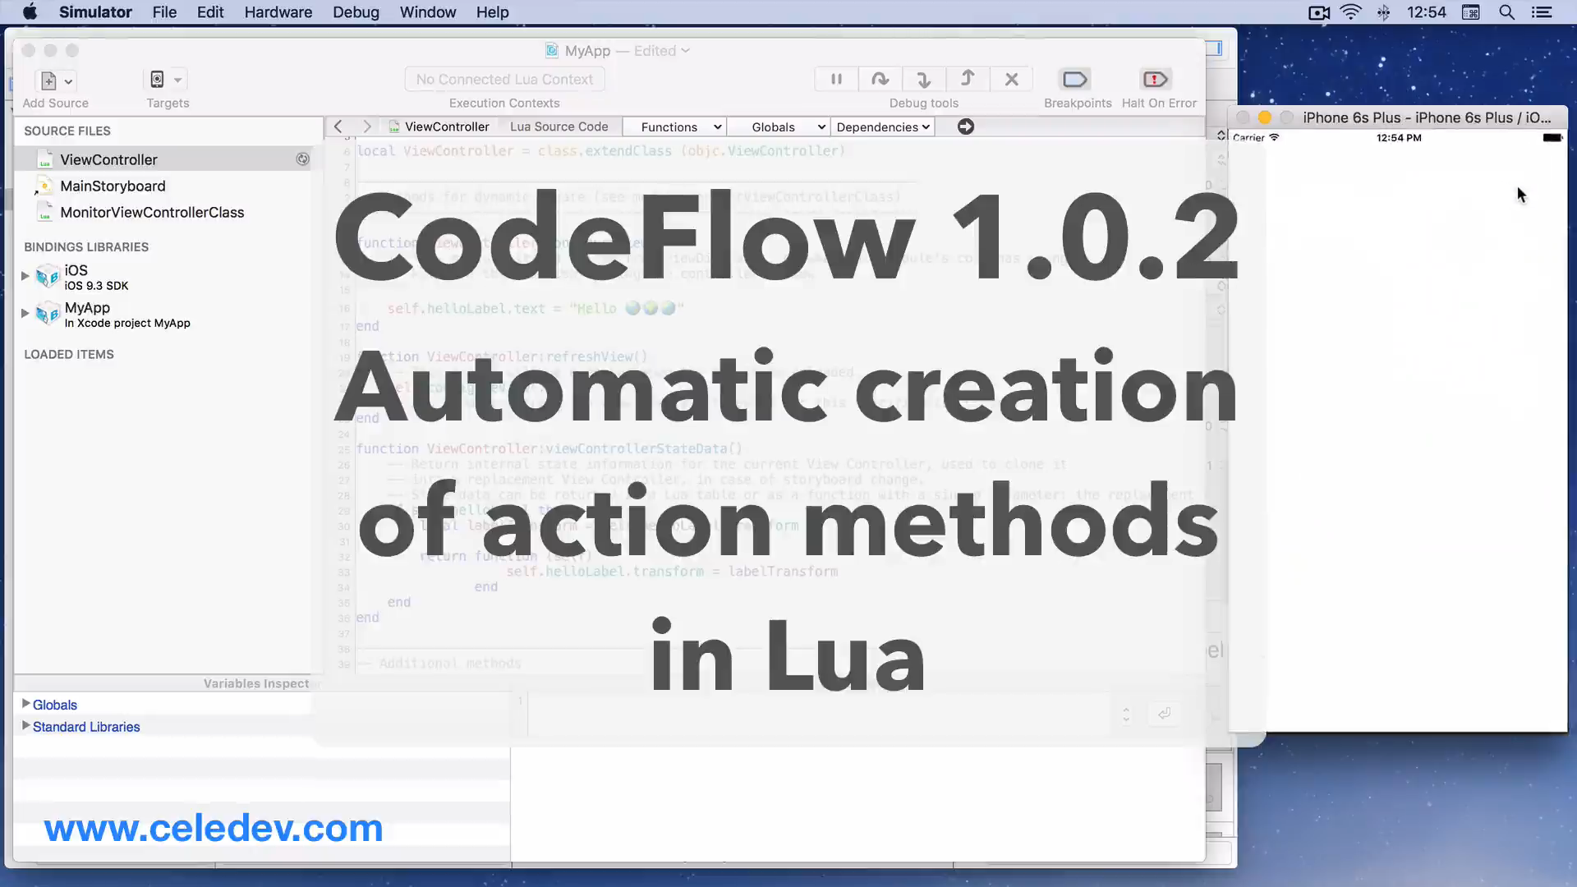The width and height of the screenshot is (1577, 887).
Task: Open Spotlight search in menu bar
Action: point(1507,12)
